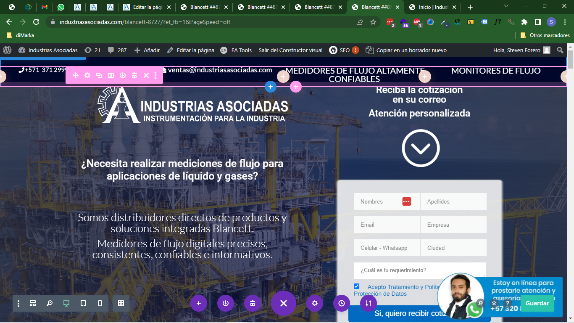
Task: Expand builder settings three-dot menu bottom left
Action: click(x=18, y=303)
